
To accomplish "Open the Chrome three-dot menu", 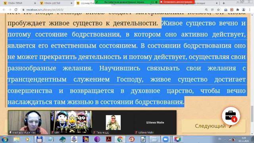I will tap(250, 10).
